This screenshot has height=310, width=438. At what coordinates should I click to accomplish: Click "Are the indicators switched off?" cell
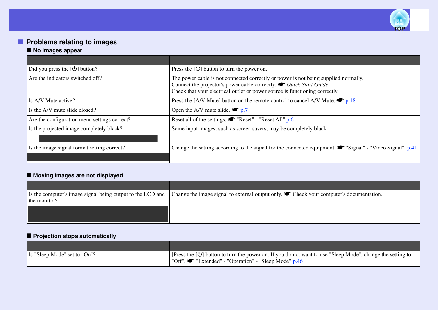coord(98,85)
